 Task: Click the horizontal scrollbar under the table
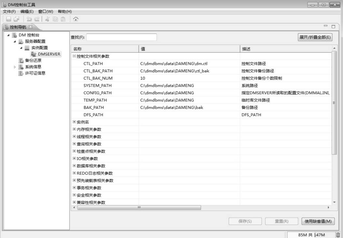click(x=139, y=208)
